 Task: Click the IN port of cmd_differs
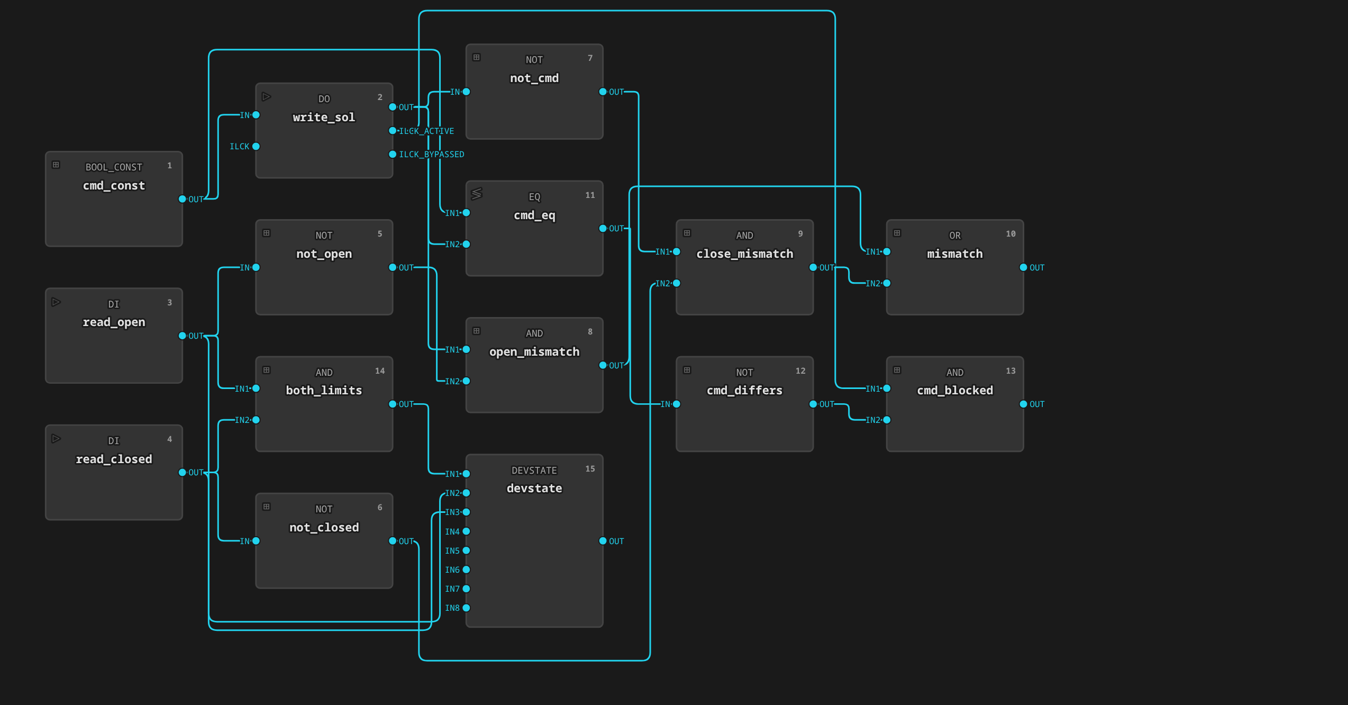[x=677, y=404]
